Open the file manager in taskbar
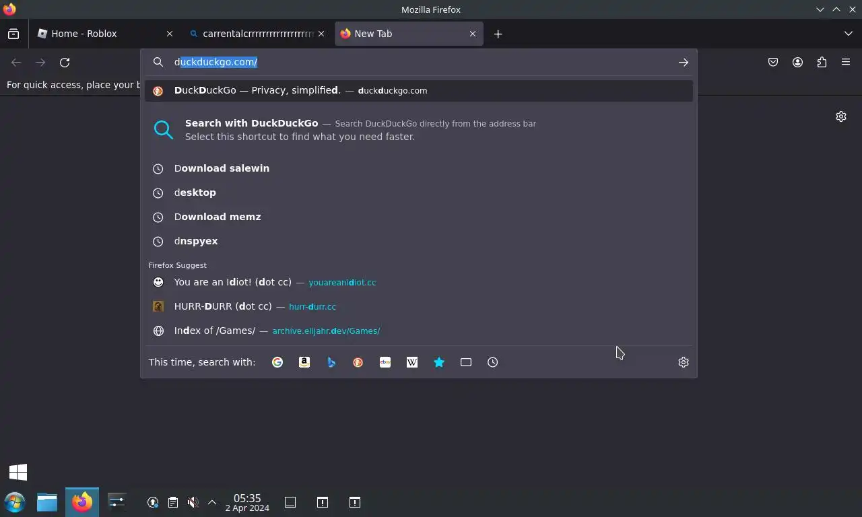 [47, 502]
